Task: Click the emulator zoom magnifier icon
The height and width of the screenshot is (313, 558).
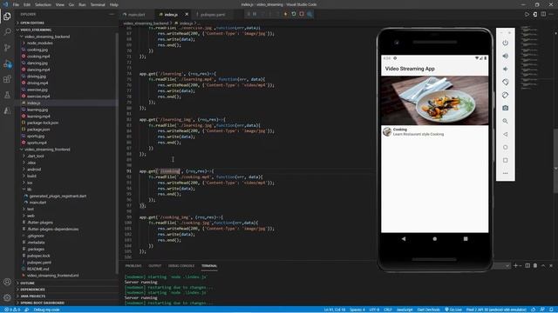Action: [506, 121]
